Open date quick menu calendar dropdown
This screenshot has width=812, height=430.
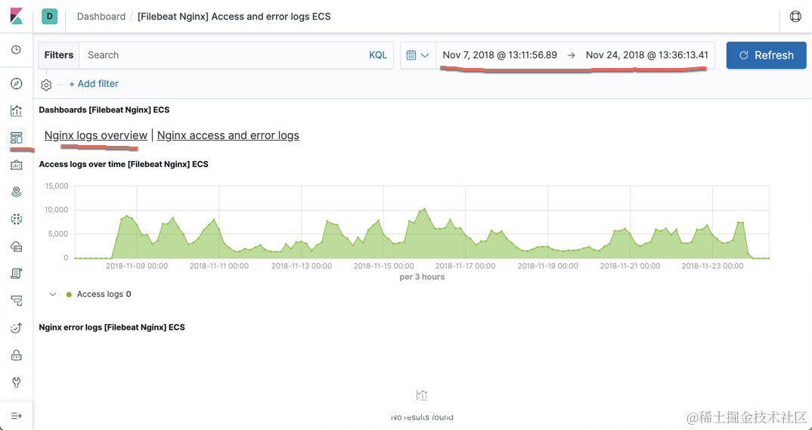(418, 55)
